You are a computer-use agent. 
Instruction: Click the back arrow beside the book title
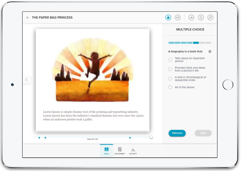pos(28,18)
